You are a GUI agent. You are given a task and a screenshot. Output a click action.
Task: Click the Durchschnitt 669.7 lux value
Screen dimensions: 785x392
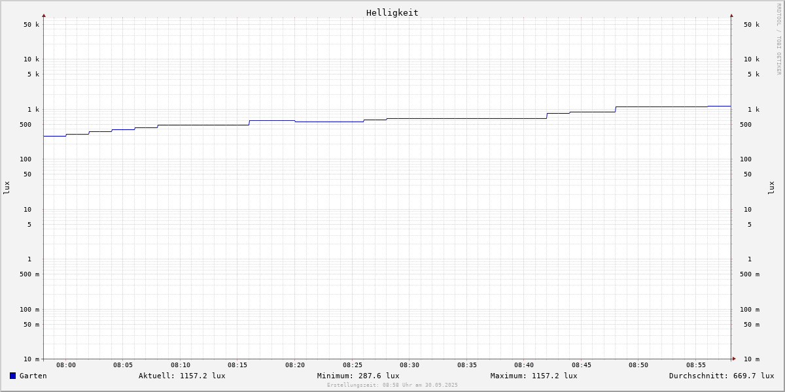(721, 376)
